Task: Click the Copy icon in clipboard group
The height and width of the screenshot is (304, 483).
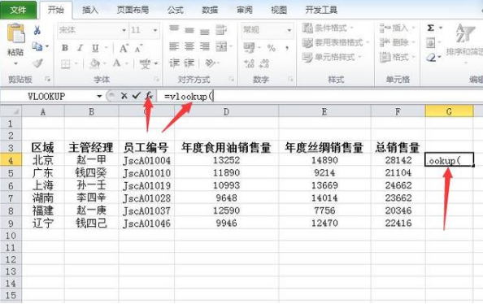Action: coord(37,46)
